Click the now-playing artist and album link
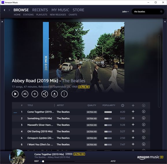The image size is (167, 164). click(x=52, y=157)
